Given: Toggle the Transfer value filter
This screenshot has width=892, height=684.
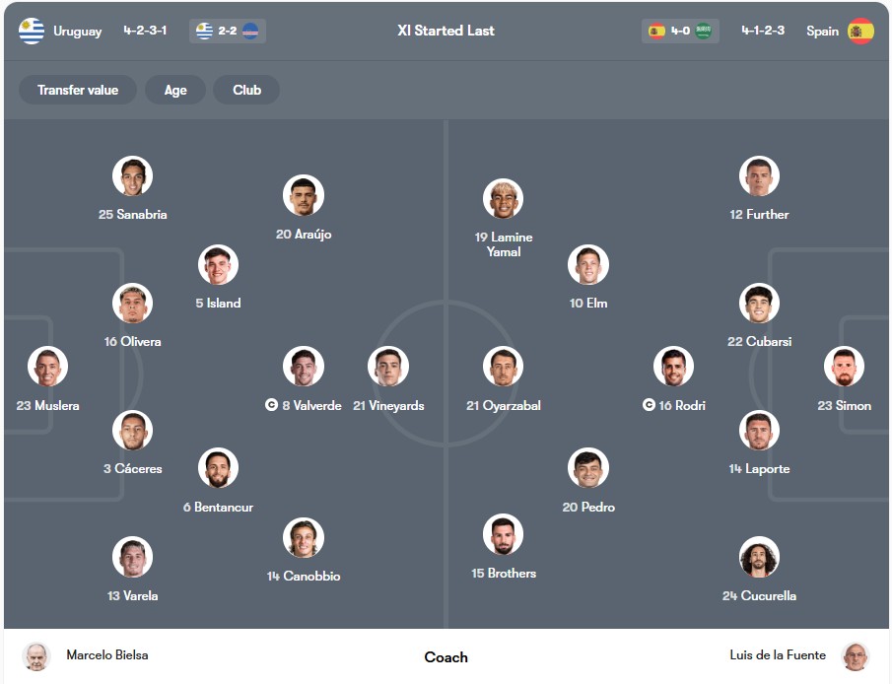Looking at the screenshot, I should click(x=78, y=90).
